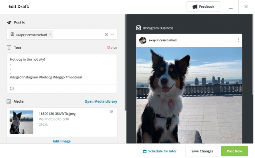The height and width of the screenshot is (158, 255).
Task: Focus the post caption text area
Action: point(62,69)
